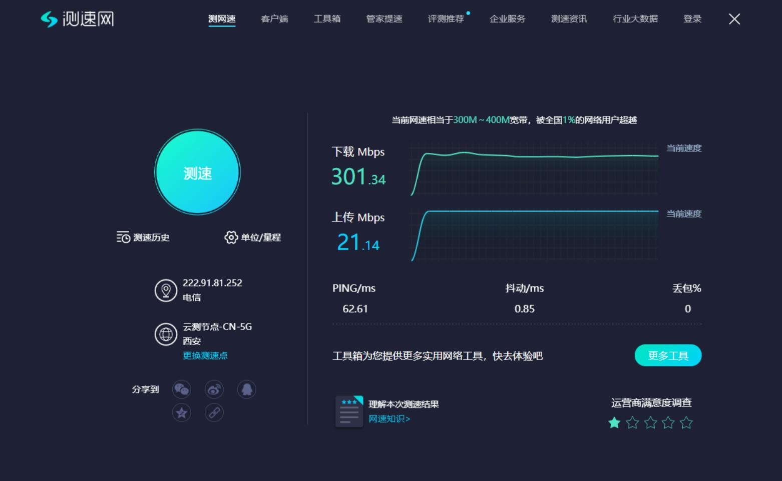This screenshot has height=481, width=782.
Task: Click the location pin beside the IP address
Action: coord(165,290)
